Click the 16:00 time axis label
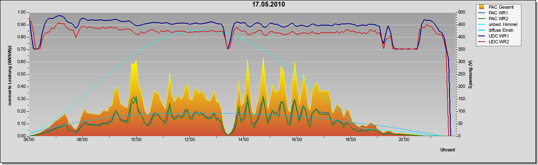Viewport: 538px width, 165px height. pos(297,140)
